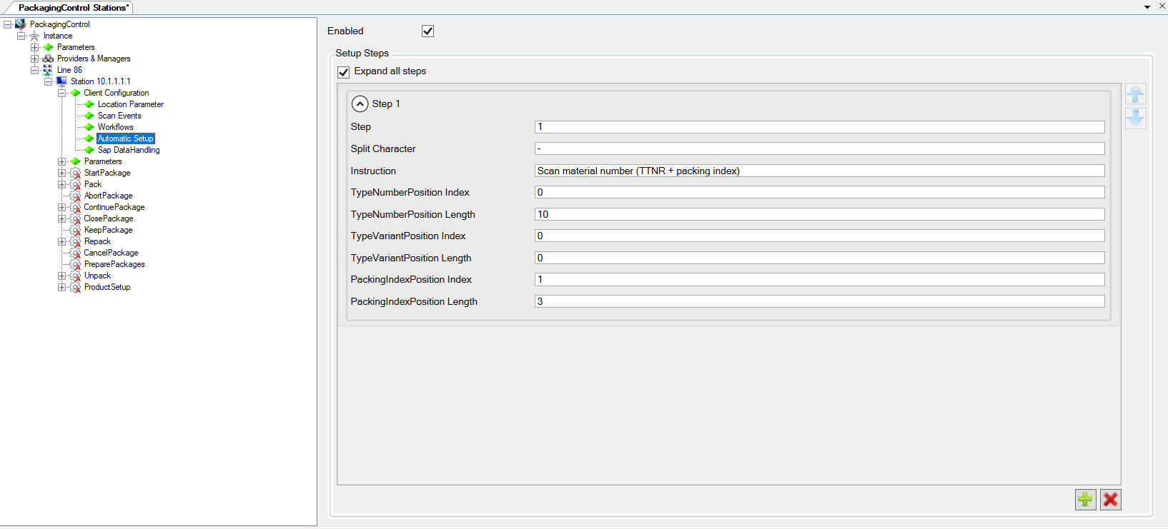This screenshot has width=1168, height=529.
Task: Click the Setup Steps group label
Action: tap(362, 53)
